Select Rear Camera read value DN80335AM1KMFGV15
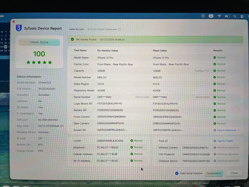Viewport: 249px width, 187px height. (167, 123)
